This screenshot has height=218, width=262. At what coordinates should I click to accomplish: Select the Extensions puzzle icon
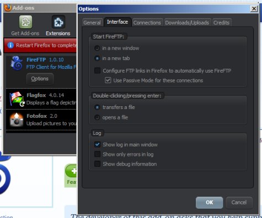point(58,22)
